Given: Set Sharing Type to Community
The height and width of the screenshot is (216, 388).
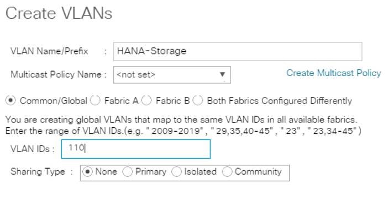Looking at the screenshot, I should coord(227,171).
